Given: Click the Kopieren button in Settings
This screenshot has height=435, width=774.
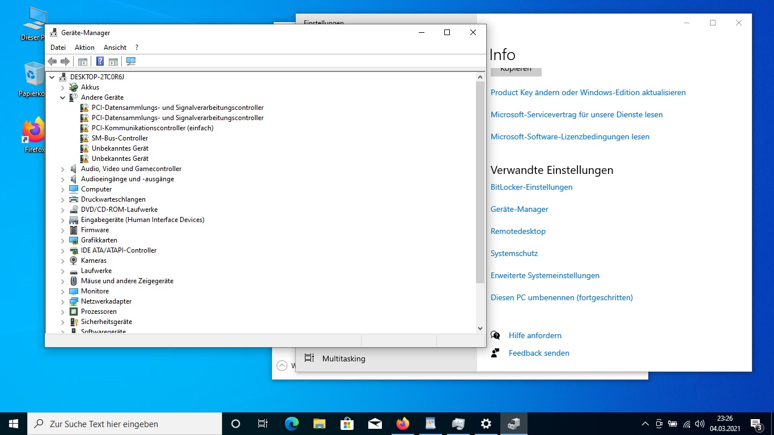Looking at the screenshot, I should tap(516, 71).
